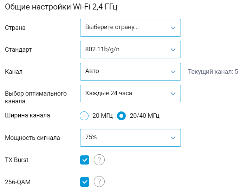Expand the 802.11b/g/n standard dropdown
The height and width of the screenshot is (193, 248).
point(130,50)
